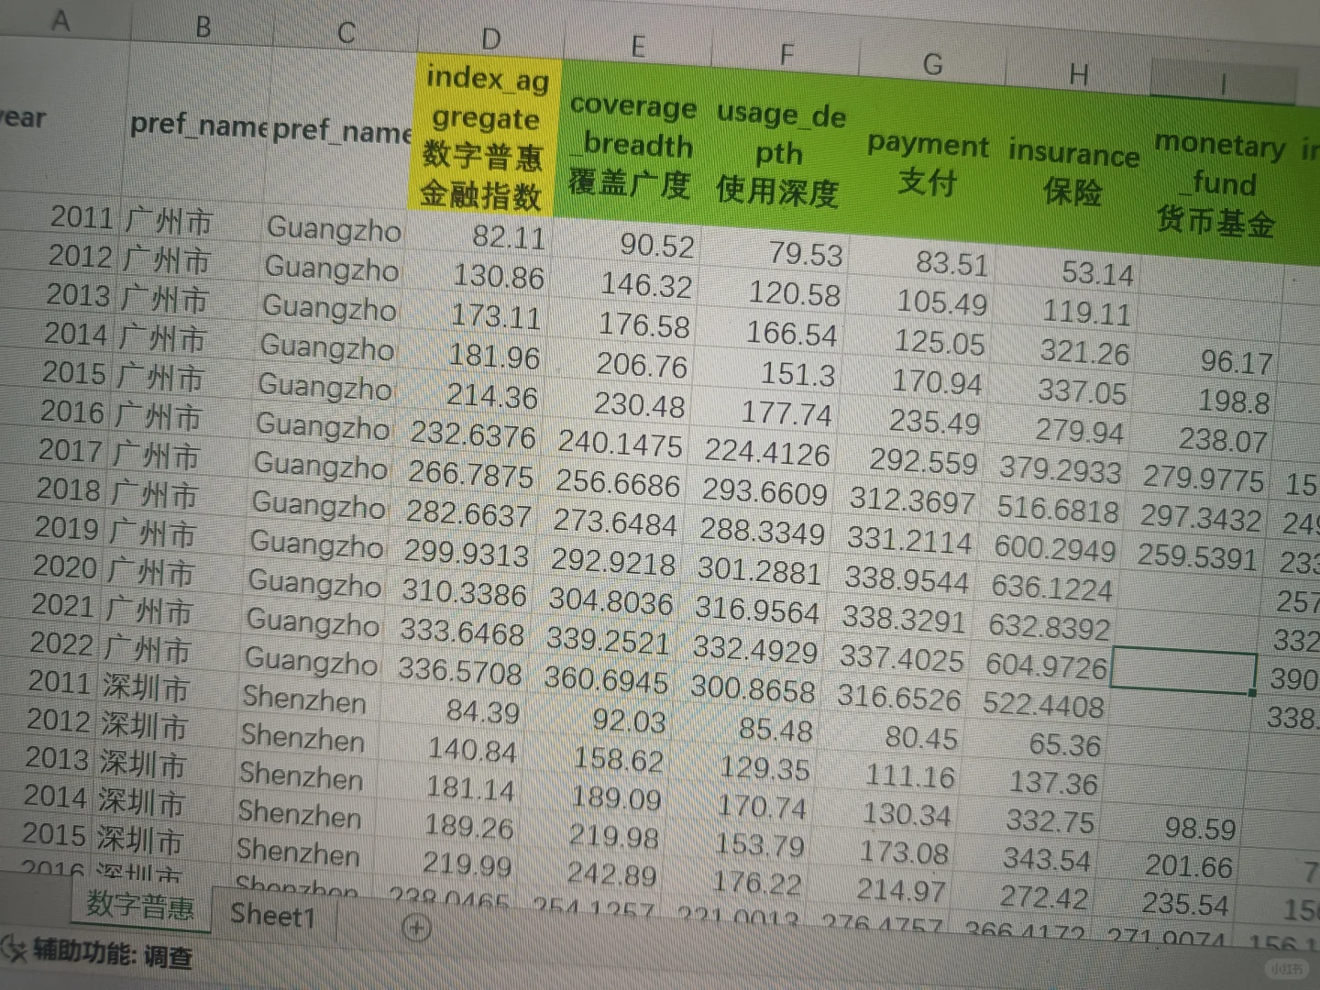The height and width of the screenshot is (990, 1320).
Task: Select column D header
Action: (x=491, y=39)
